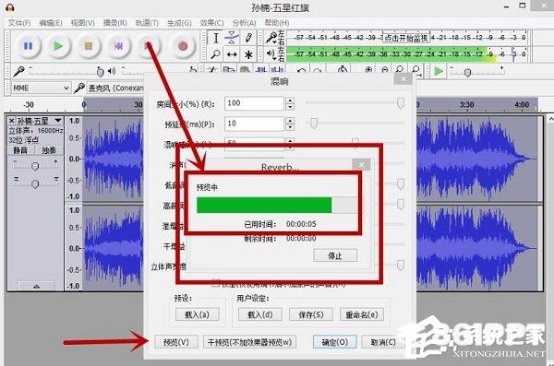The height and width of the screenshot is (366, 554).
Task: Click the green Play button
Action: point(58,46)
